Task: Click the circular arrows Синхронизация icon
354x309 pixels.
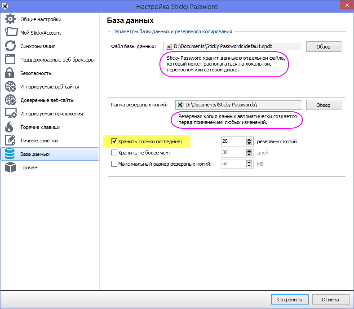Action: click(x=10, y=46)
